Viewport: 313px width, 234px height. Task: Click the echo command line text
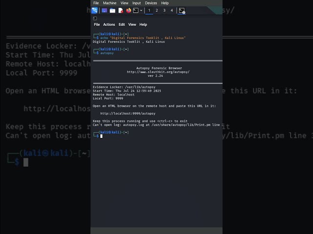(143, 38)
